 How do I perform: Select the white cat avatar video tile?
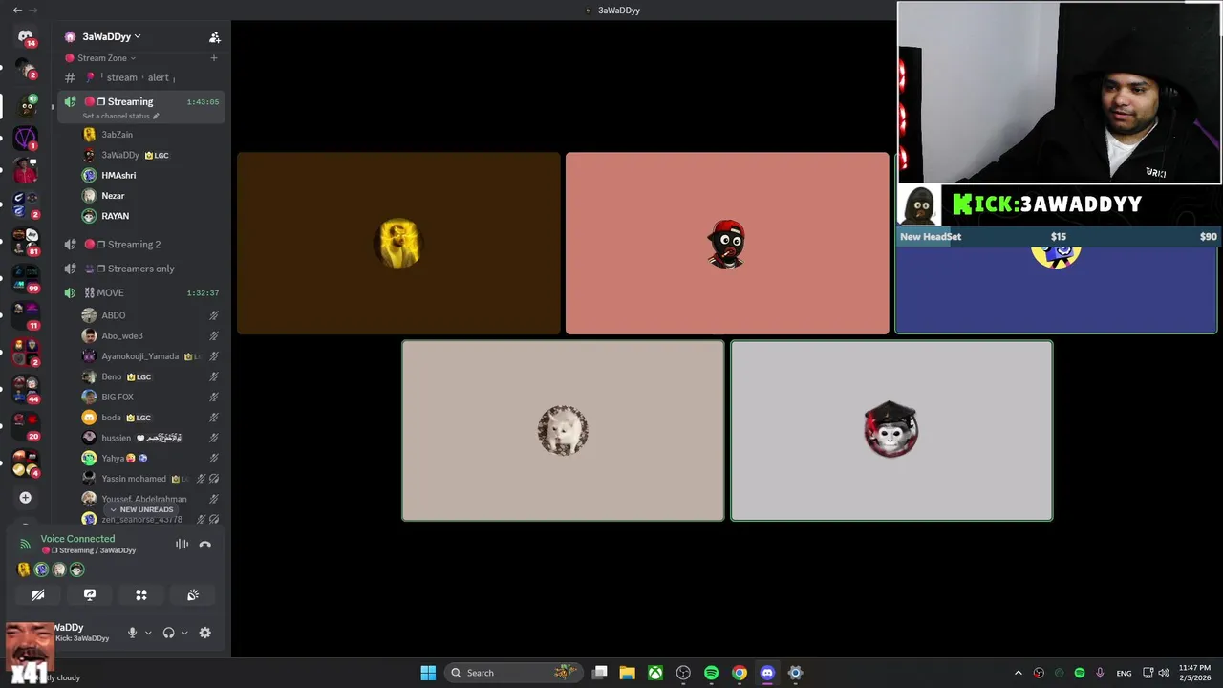[x=563, y=431]
